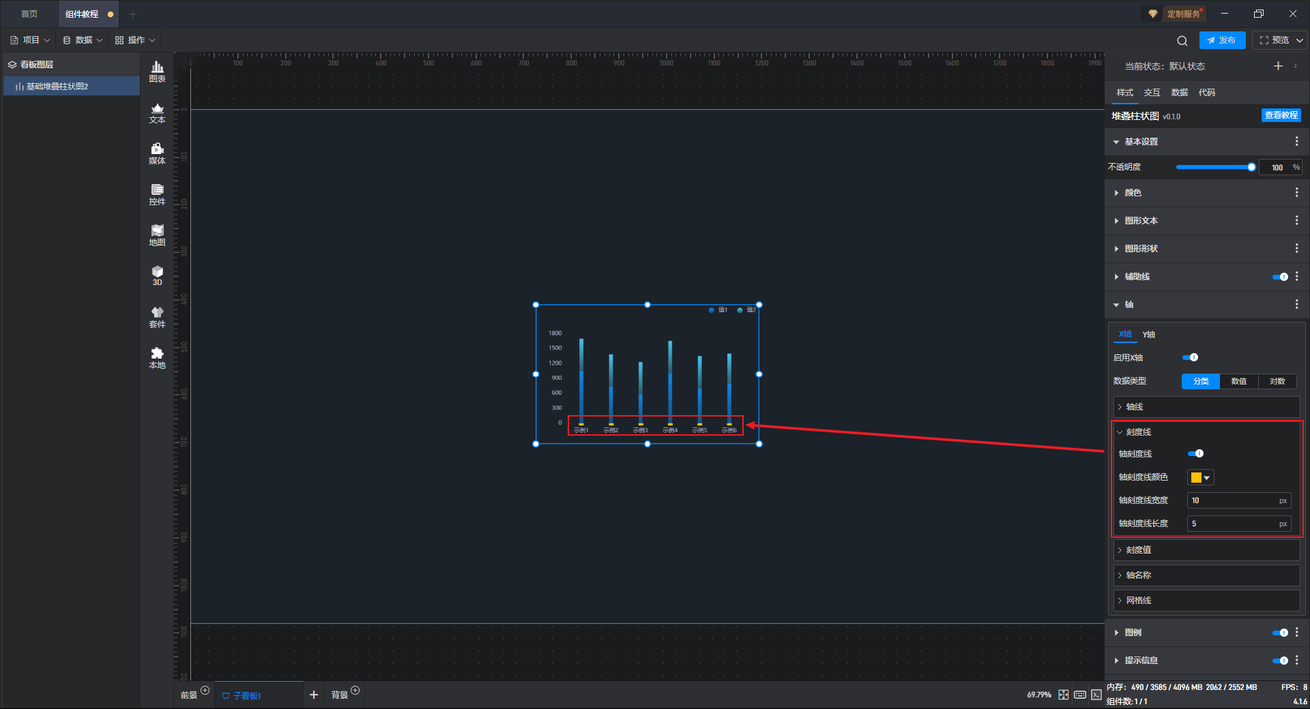Open 图形文本 section more options menu

coord(1296,221)
